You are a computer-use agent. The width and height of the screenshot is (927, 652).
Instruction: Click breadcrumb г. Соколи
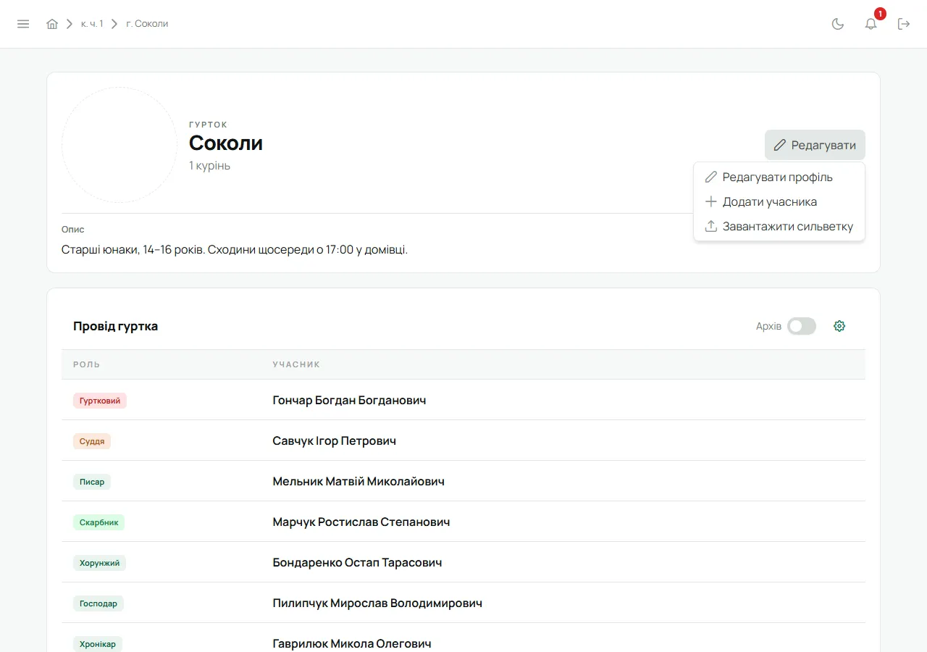click(147, 24)
